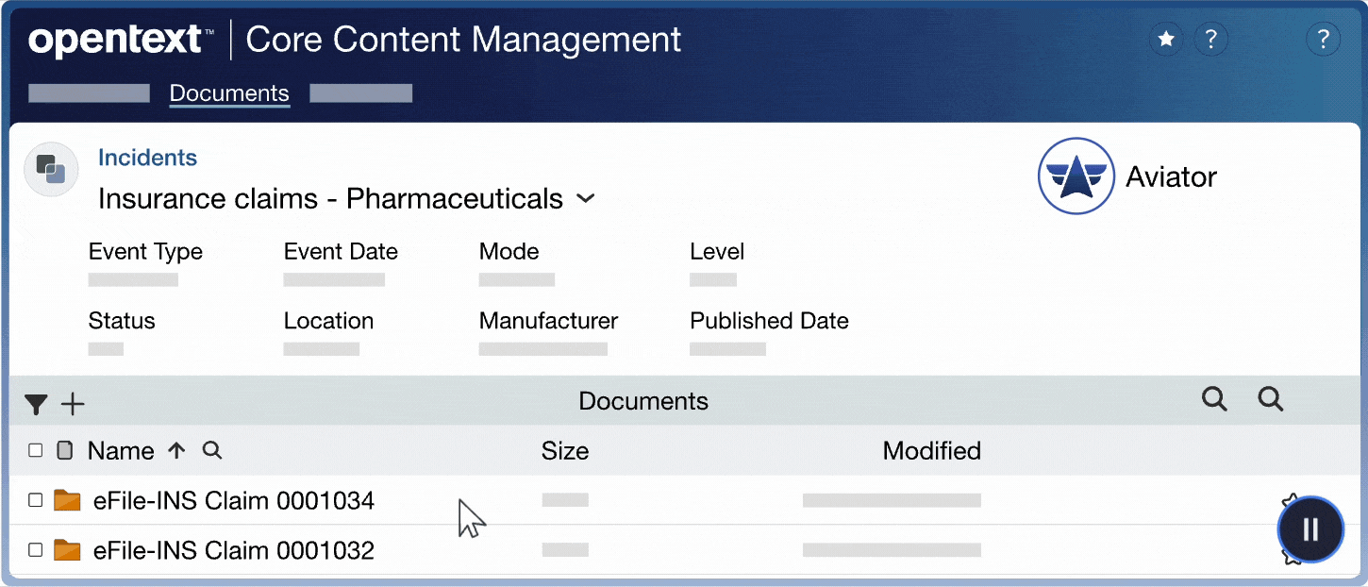The height and width of the screenshot is (587, 1368).
Task: Click the opentext logo
Action: 117,39
